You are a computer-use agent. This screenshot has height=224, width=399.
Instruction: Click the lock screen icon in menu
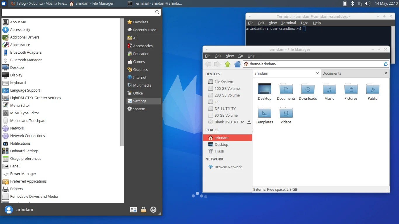click(143, 209)
